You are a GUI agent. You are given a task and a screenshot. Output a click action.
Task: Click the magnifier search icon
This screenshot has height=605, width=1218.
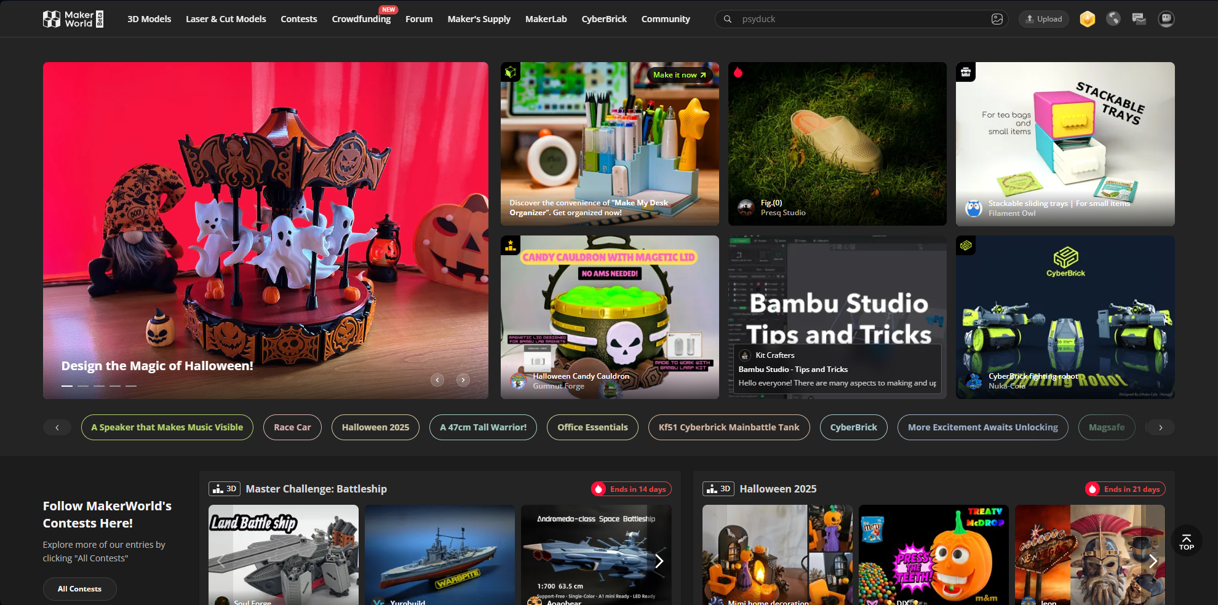click(x=728, y=19)
